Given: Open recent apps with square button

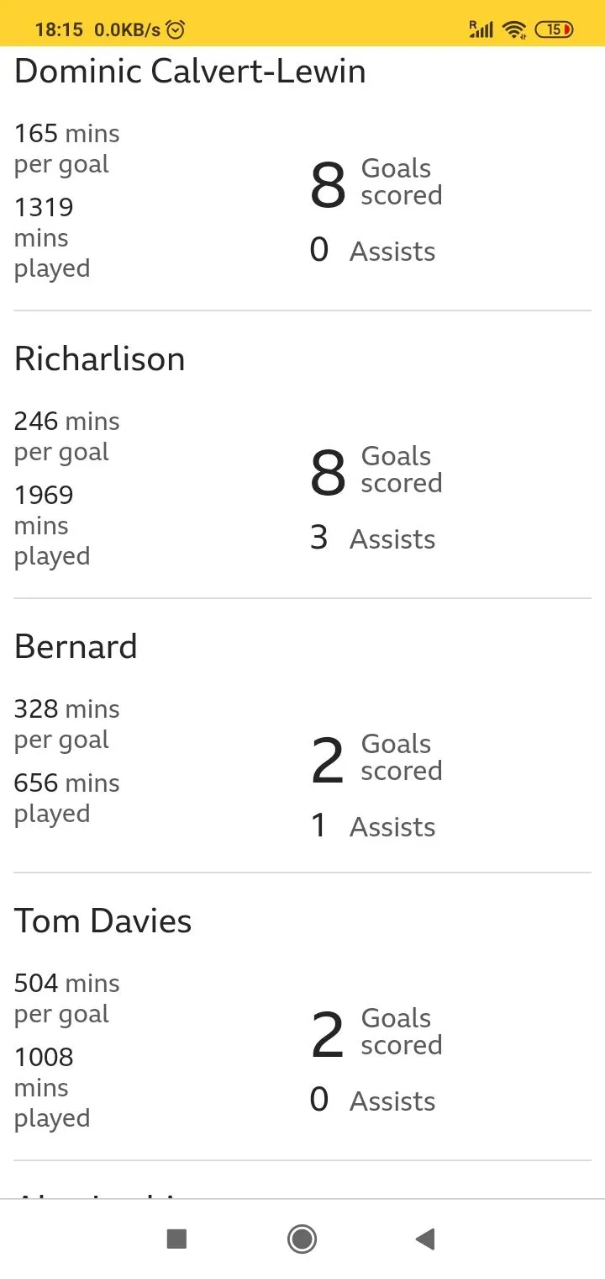Looking at the screenshot, I should click(176, 1239).
